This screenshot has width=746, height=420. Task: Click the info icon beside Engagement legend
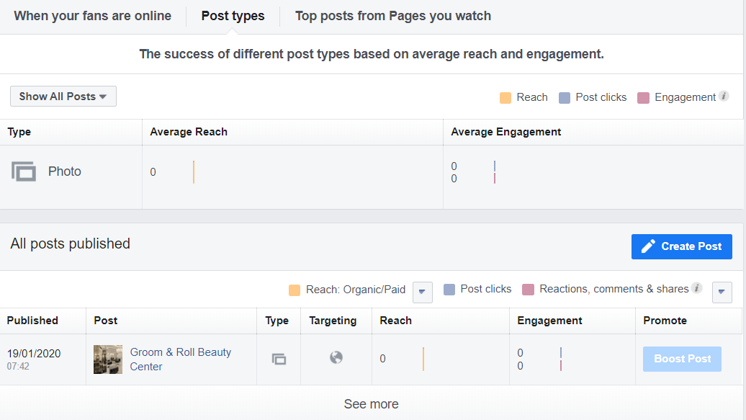click(x=724, y=97)
